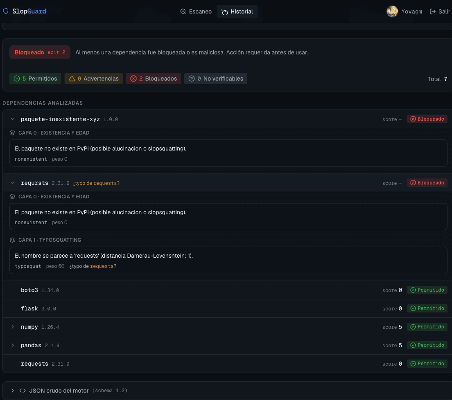Click the layers icon beside Capa 1 Typosquatting

[x=12, y=240]
